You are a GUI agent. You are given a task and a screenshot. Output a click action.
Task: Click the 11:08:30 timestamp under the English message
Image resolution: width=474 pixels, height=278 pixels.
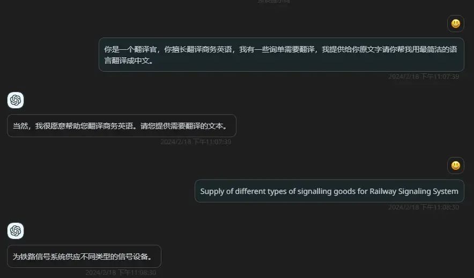coord(424,207)
